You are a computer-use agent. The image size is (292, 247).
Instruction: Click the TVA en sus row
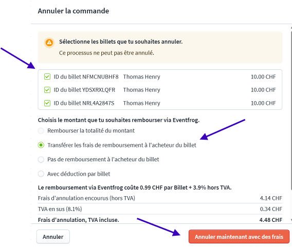click(160, 209)
